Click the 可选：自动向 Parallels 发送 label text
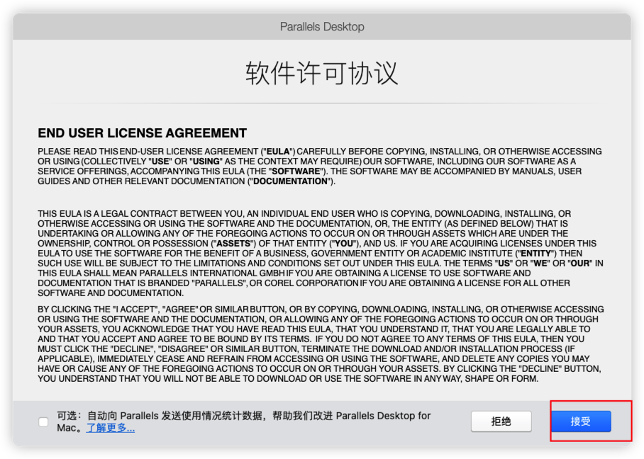 [243, 421]
